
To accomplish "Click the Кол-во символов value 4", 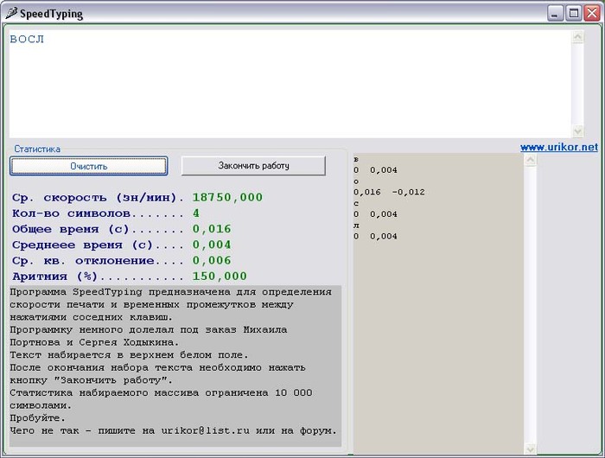I will (x=196, y=213).
